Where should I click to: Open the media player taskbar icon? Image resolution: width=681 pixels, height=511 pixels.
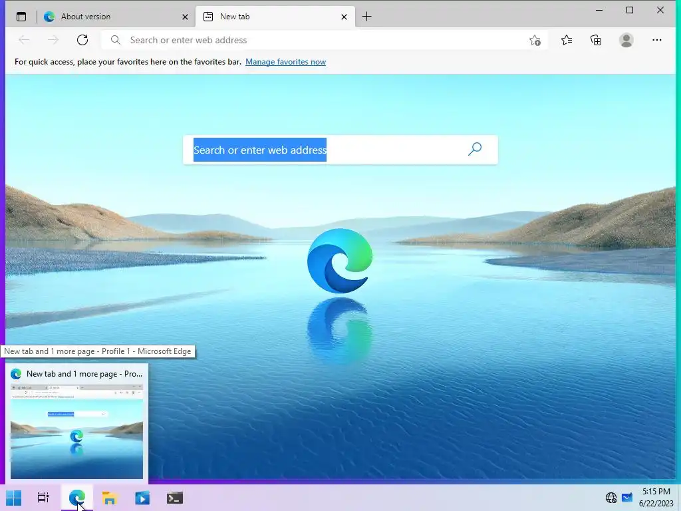(x=142, y=498)
